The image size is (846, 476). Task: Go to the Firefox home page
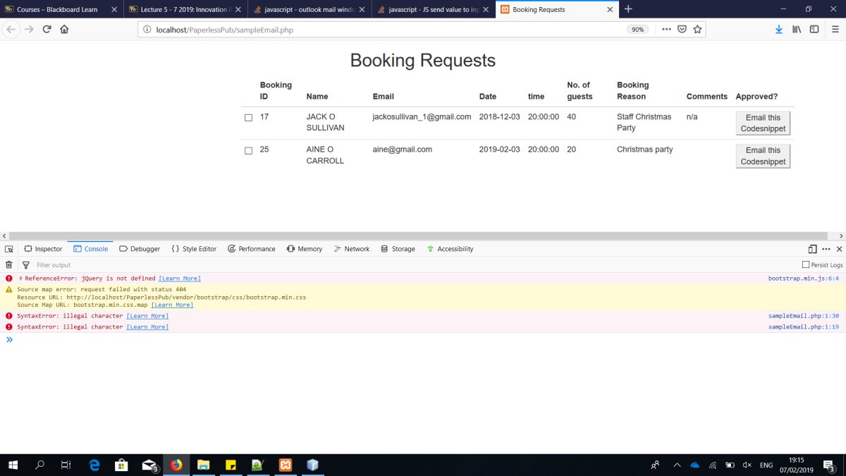64,29
